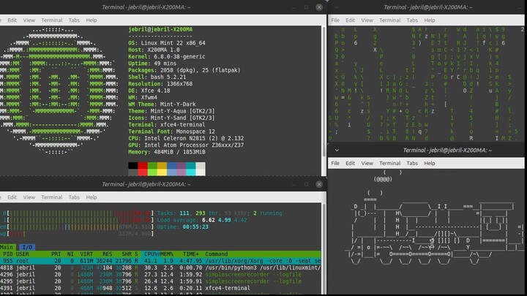Click the 'Kernel: 6.8.0-38-generic' line
527x296 pixels.
point(167,56)
